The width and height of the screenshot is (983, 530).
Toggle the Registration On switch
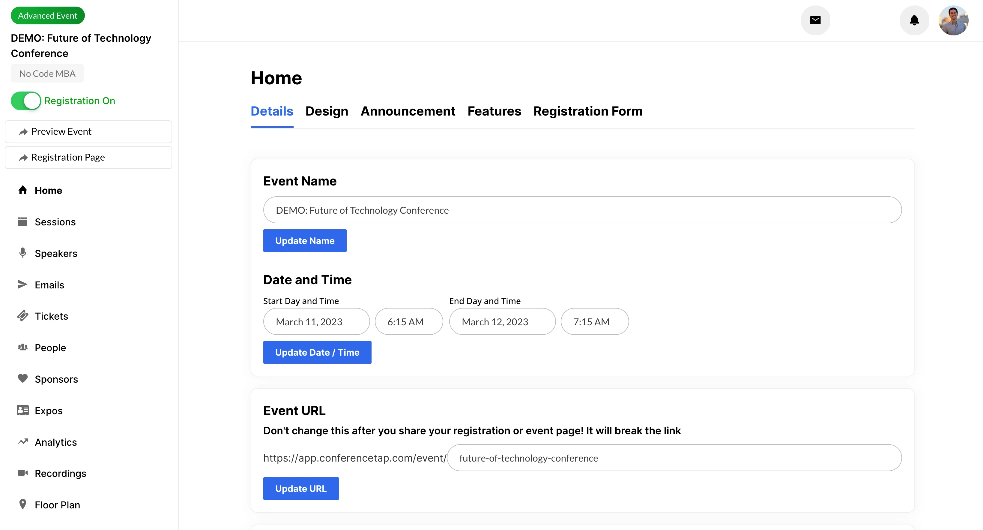tap(25, 101)
